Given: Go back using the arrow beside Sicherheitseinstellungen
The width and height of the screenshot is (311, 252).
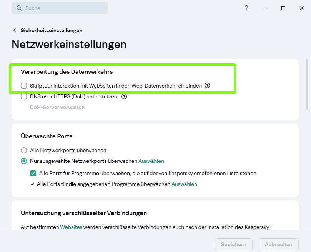Looking at the screenshot, I should pyautogui.click(x=15, y=30).
